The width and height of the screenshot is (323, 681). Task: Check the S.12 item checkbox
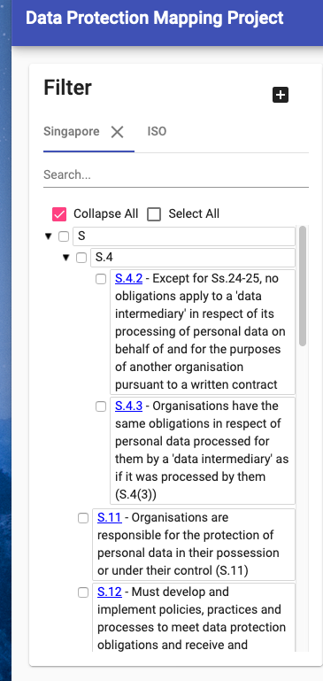83,592
